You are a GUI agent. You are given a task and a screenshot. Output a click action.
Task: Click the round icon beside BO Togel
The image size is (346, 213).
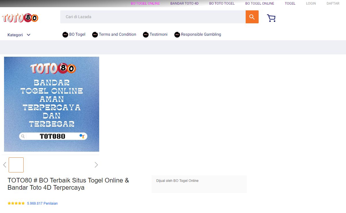[x=65, y=35]
